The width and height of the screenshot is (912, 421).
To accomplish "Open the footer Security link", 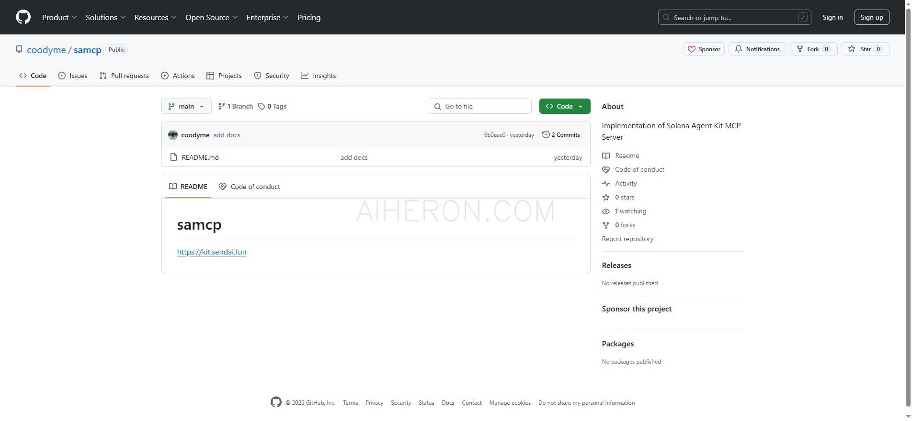I will pos(401,403).
